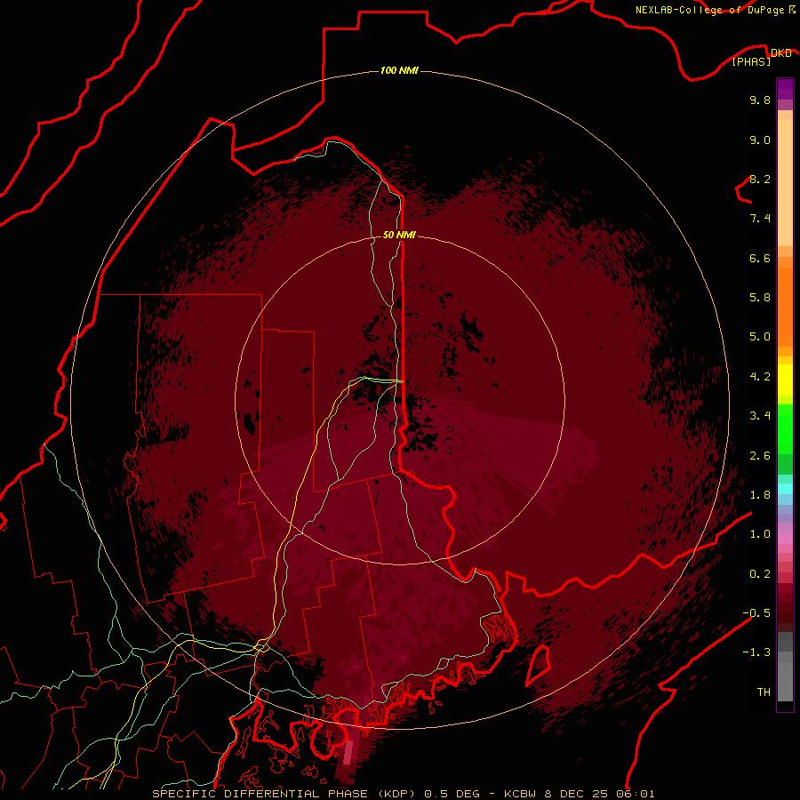Image resolution: width=800 pixels, height=800 pixels.
Task: Click the purple top segment of the color bar
Action: (x=785, y=89)
